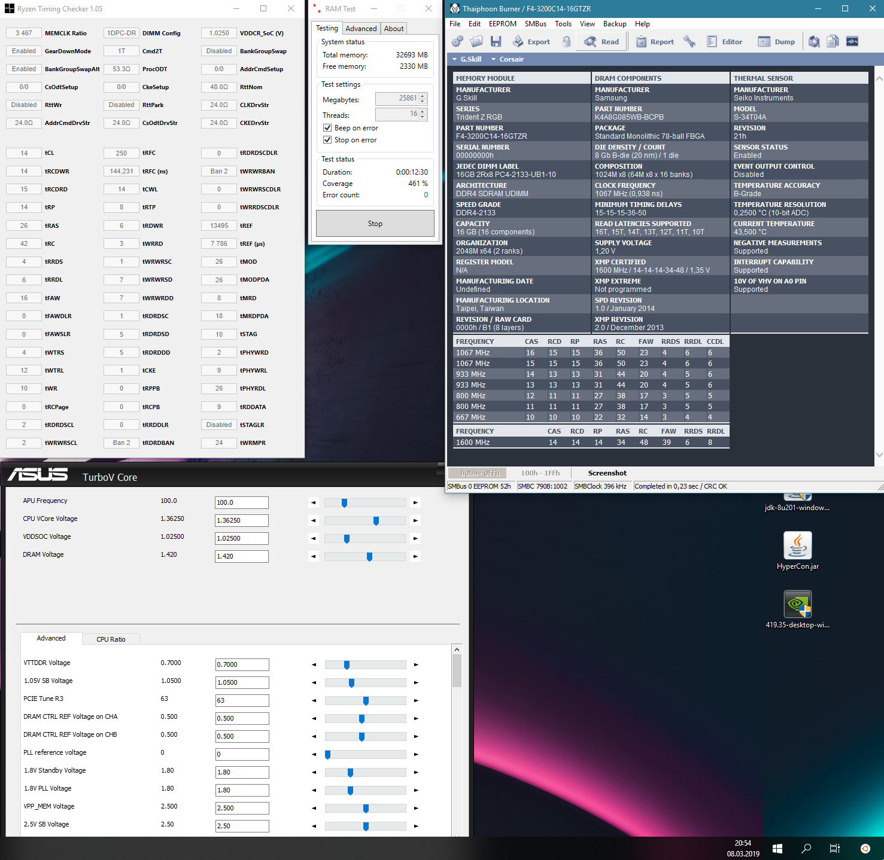Click right arrow for DRAM Voltage
This screenshot has width=884, height=860.
pyautogui.click(x=415, y=556)
